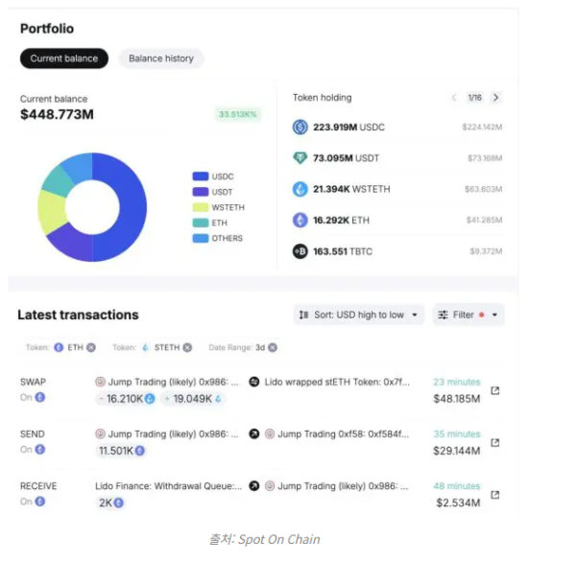The height and width of the screenshot is (562, 576).
Task: Open external link for the SWAP transaction
Action: 495,390
